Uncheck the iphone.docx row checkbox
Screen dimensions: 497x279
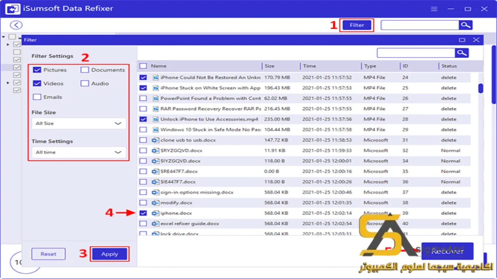click(143, 213)
